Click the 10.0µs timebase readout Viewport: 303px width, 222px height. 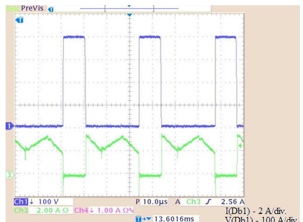(155, 202)
